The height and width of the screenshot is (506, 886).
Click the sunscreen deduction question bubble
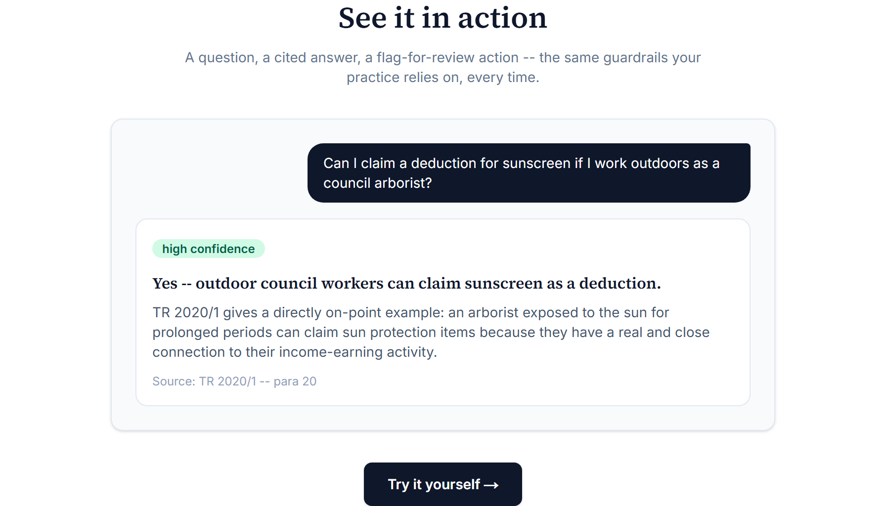[529, 173]
